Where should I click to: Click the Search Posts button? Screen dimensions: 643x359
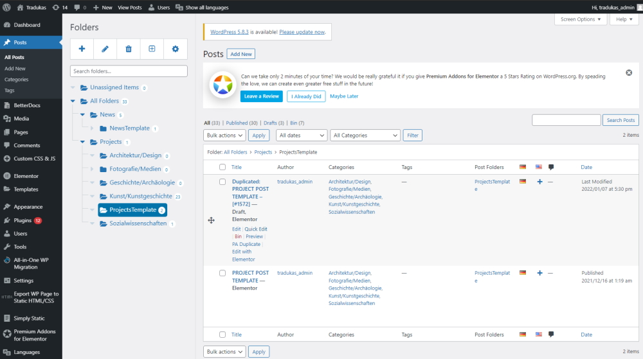(620, 120)
